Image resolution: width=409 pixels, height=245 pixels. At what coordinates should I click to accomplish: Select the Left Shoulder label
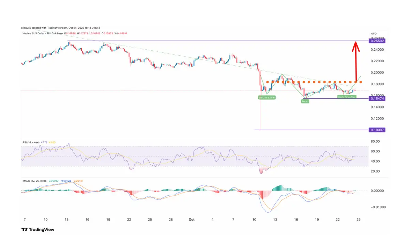pos(267,97)
